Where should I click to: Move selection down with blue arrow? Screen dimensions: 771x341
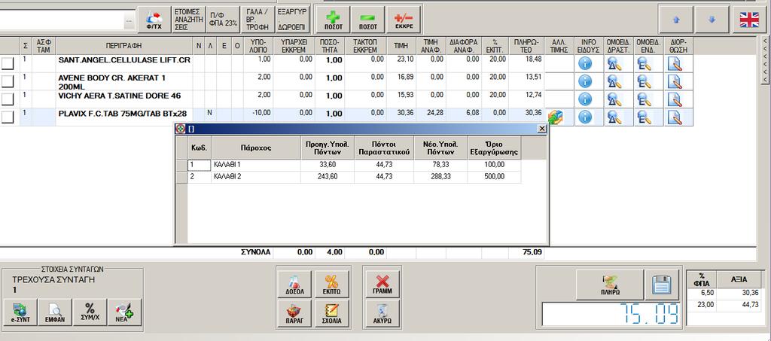[x=712, y=20]
